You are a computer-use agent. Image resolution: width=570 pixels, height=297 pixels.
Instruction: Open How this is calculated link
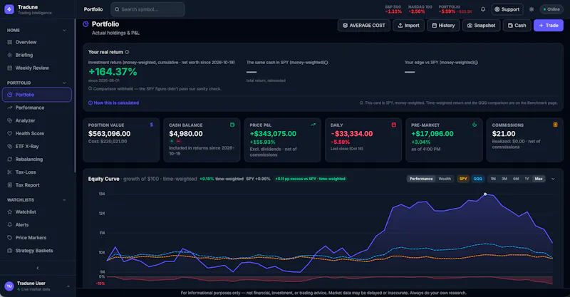tap(114, 103)
